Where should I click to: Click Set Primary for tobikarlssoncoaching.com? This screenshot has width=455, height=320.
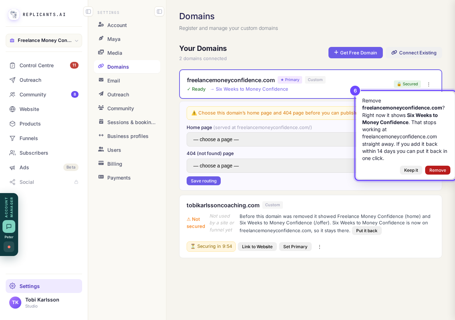pyautogui.click(x=295, y=247)
